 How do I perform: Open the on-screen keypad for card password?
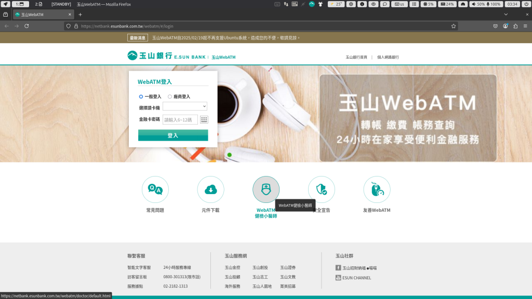point(204,119)
